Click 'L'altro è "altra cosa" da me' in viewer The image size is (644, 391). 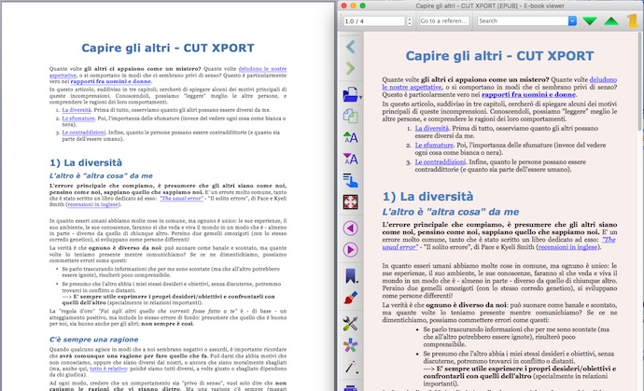click(x=451, y=212)
